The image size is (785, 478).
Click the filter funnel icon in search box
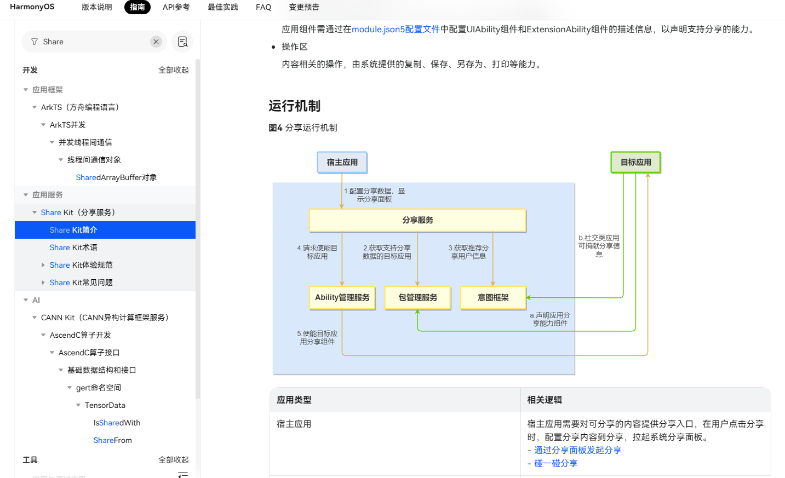(35, 42)
